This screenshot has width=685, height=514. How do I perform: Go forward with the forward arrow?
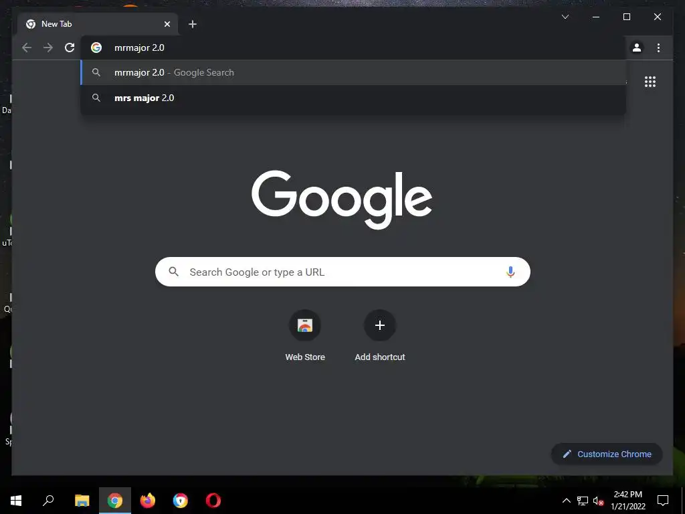pyautogui.click(x=48, y=48)
